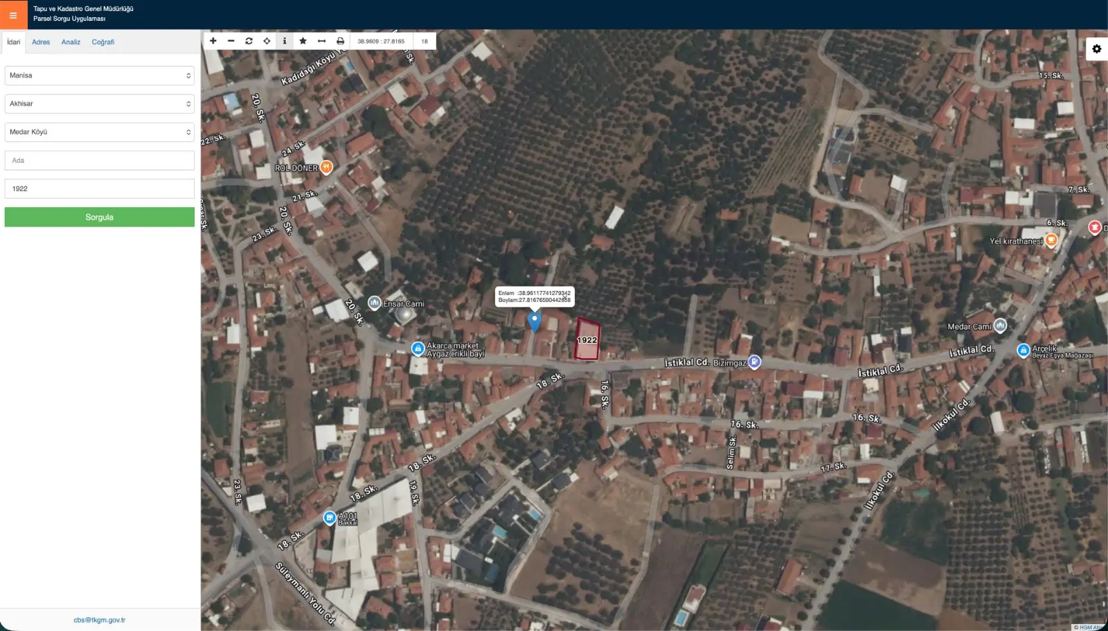Expand the Akhisar district dropdown

tap(100, 104)
